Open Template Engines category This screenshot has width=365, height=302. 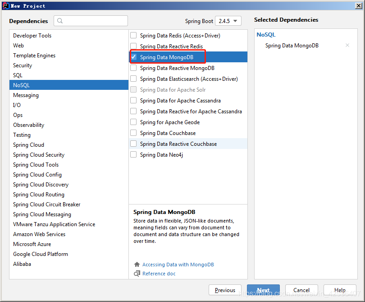[69, 56]
